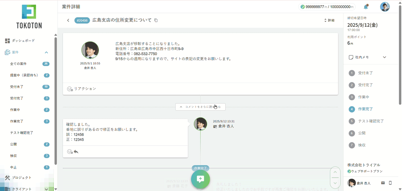This screenshot has height=191, width=402.
Task: Open ダッシュボード in the sidebar
Action: point(23,40)
